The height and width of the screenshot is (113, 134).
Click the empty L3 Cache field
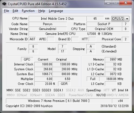tap(111, 84)
